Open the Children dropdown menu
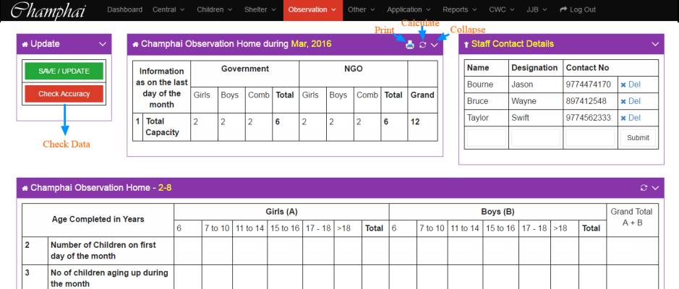The height and width of the screenshot is (289, 679). (x=214, y=9)
